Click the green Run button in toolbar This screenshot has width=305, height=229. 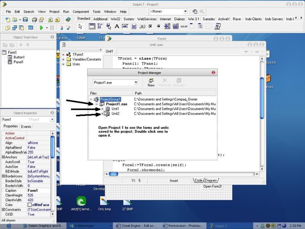pos(41,28)
